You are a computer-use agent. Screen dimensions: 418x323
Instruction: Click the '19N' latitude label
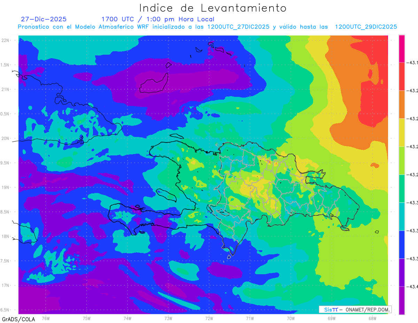click(6, 187)
